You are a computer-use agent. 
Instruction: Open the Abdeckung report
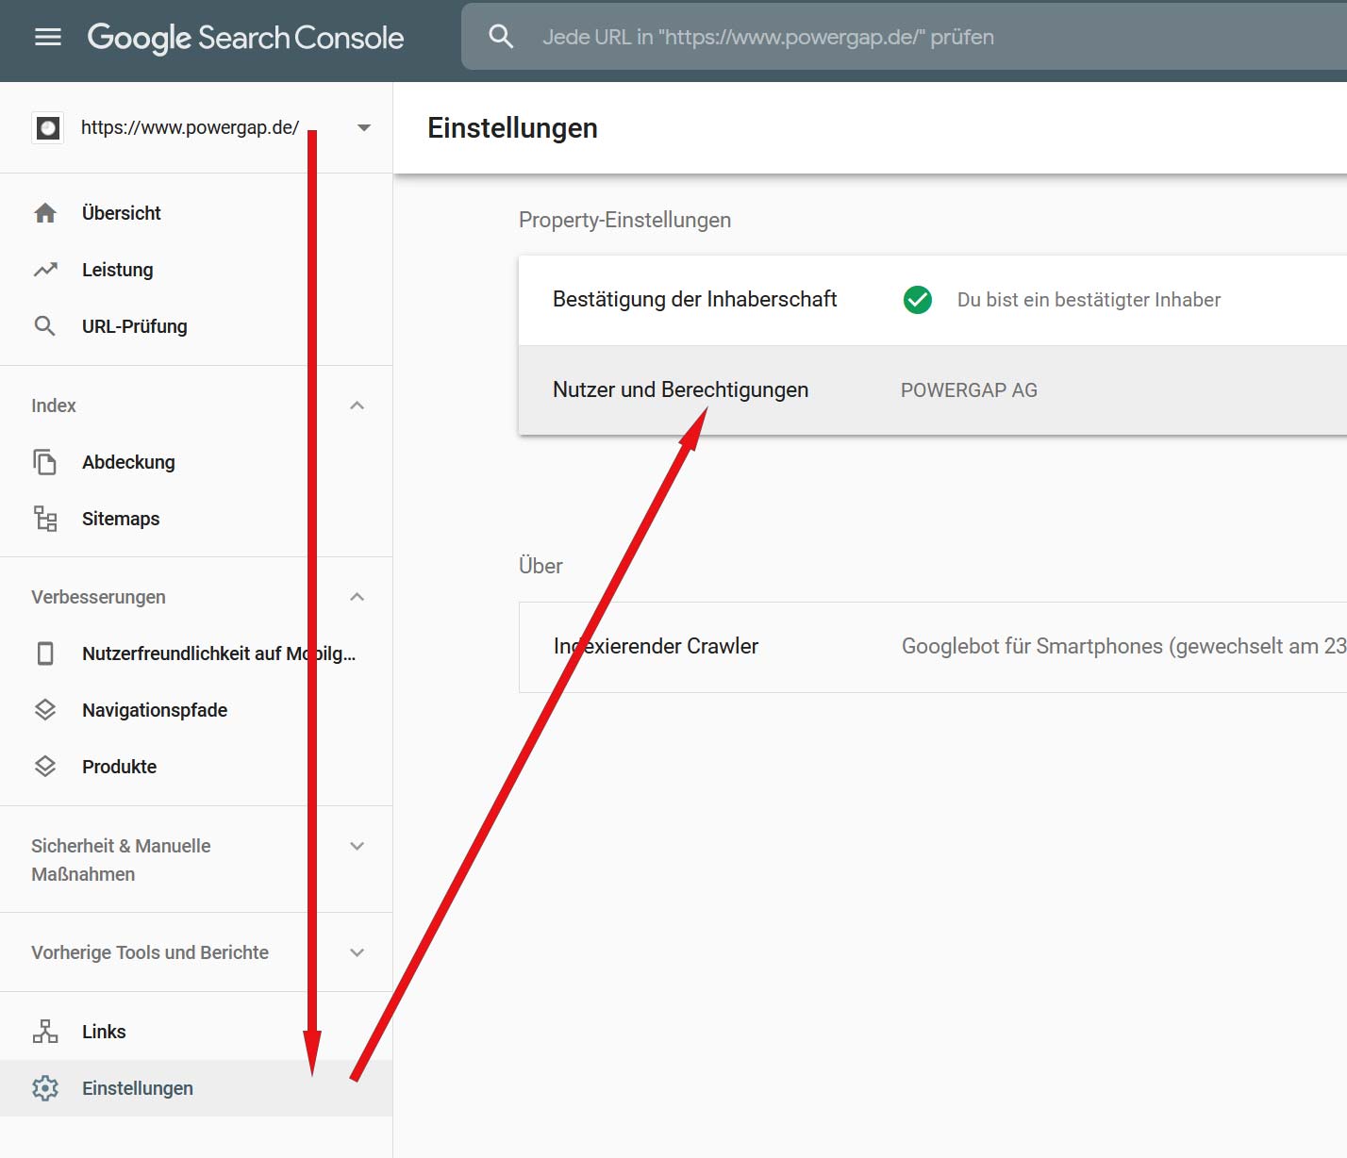[196, 462]
